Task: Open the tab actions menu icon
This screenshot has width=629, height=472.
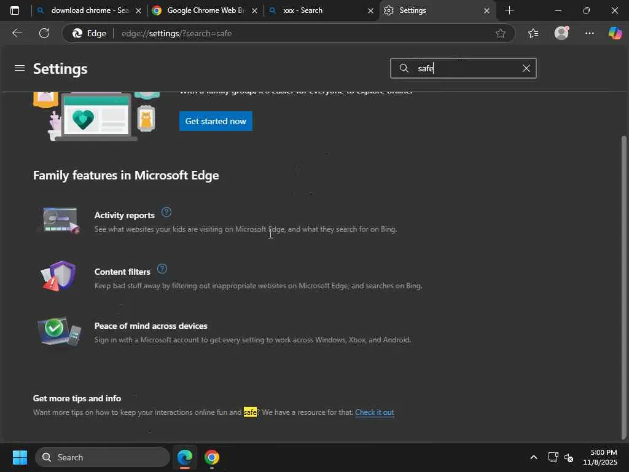Action: pyautogui.click(x=15, y=10)
